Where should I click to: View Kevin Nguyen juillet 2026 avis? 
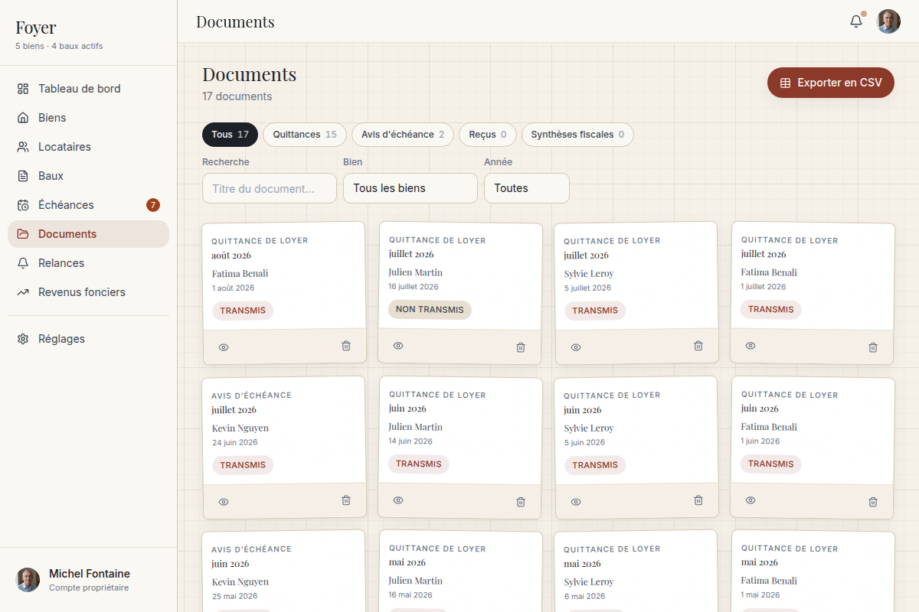click(x=224, y=502)
